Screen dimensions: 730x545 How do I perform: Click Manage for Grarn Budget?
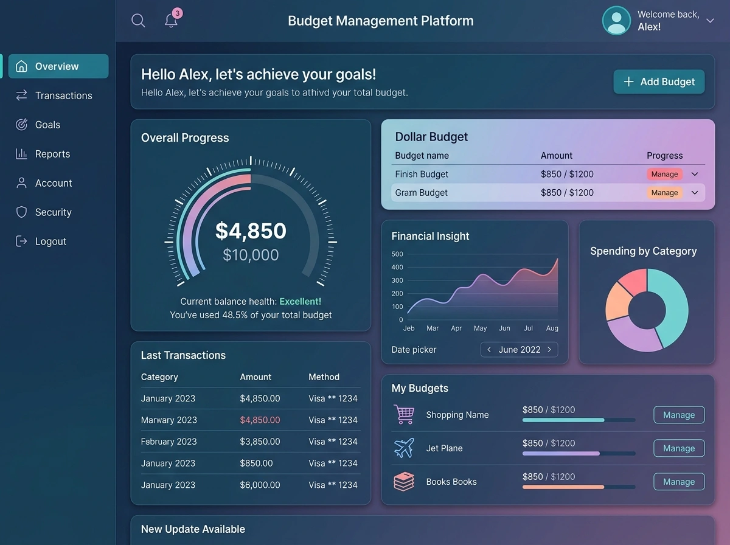664,193
